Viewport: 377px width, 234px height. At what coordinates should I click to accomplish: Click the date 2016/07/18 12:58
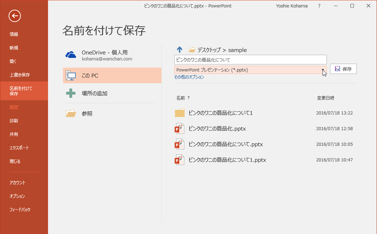[x=334, y=128]
